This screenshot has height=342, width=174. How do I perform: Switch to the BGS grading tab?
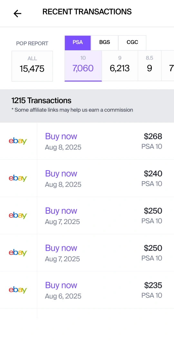(x=105, y=43)
